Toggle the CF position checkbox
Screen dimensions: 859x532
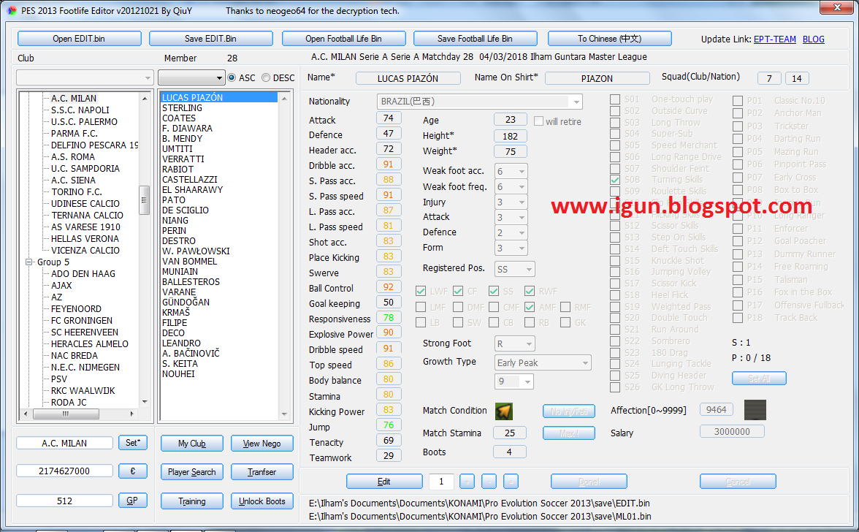click(x=458, y=291)
